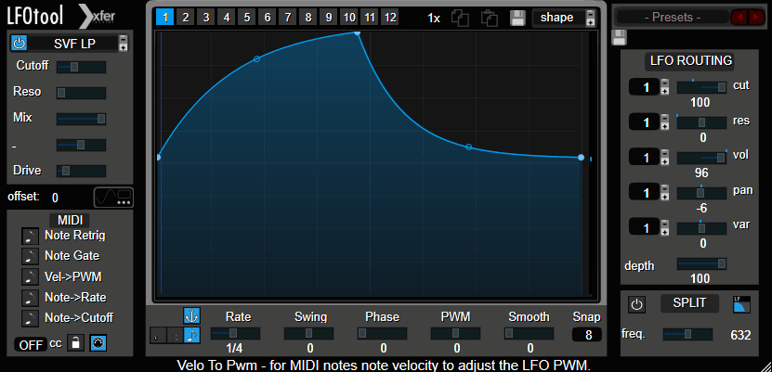Open the SVF LP filter type selector
This screenshot has height=372, width=772.
[72, 44]
